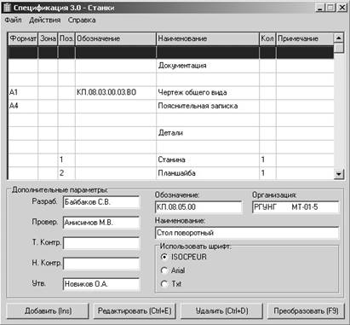Click the Поз. column header
This screenshot has height=325, width=350.
(x=66, y=38)
